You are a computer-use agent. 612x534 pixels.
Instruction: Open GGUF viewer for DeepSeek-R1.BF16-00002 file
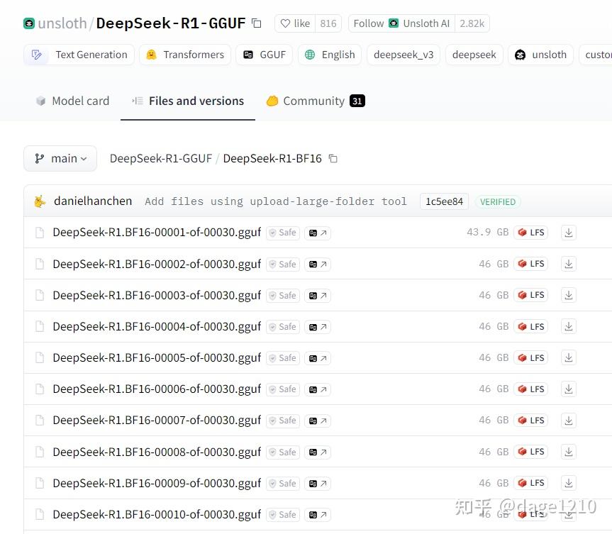(317, 263)
